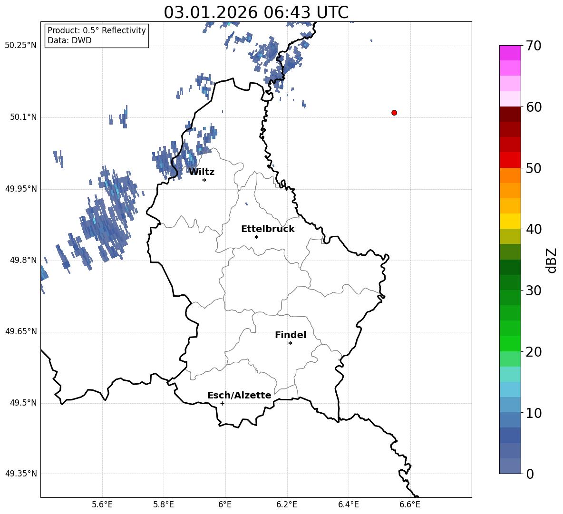Click the dBZ colorbar axis label

[x=551, y=260]
